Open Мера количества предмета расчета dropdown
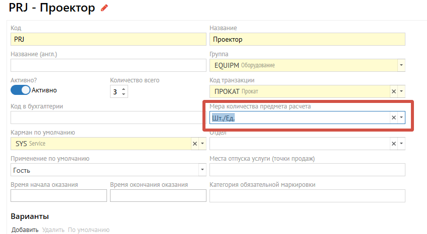427x234 pixels. click(401, 118)
